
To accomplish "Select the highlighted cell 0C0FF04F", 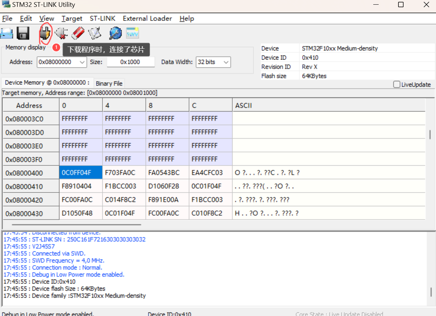I will [81, 173].
